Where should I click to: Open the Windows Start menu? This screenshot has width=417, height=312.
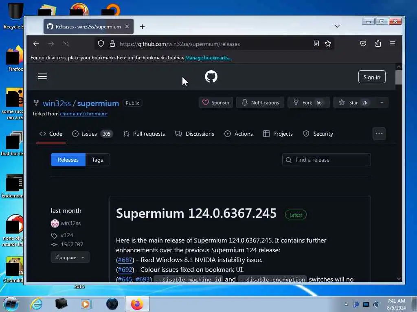tap(11, 304)
